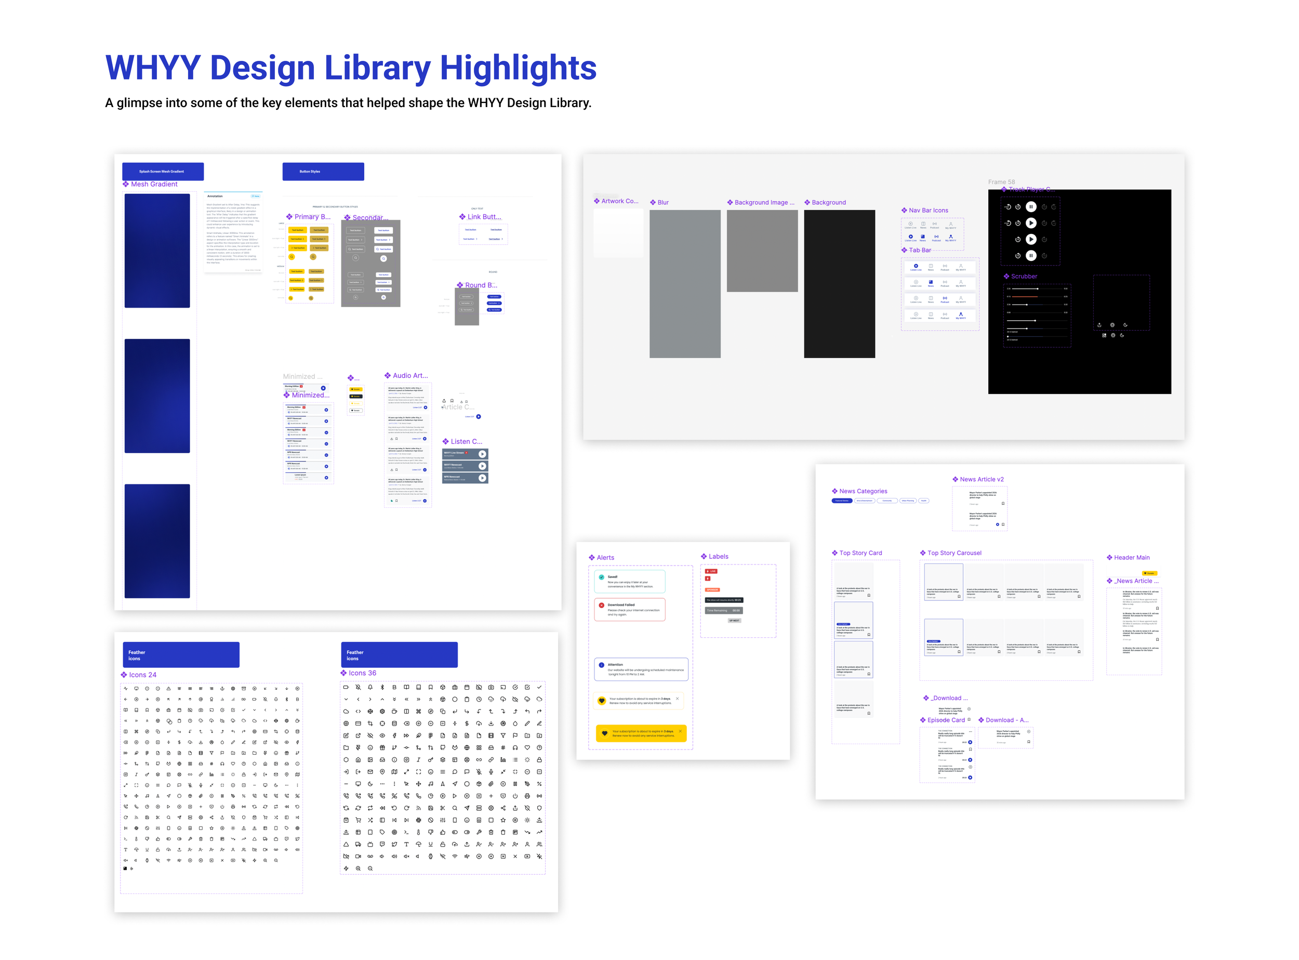
Task: Click the teal checkmark icon on the Saved alert
Action: 601,577
